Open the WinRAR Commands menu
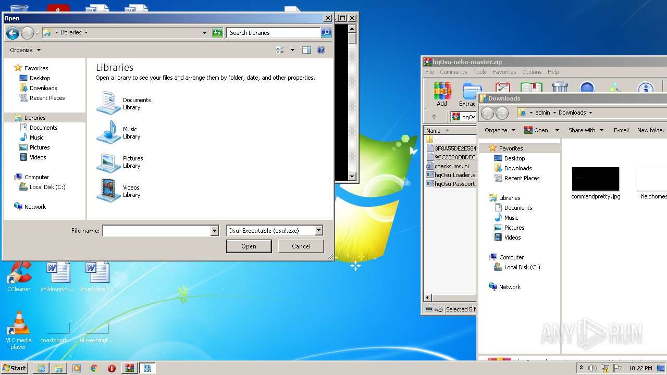667x375 pixels. (453, 72)
